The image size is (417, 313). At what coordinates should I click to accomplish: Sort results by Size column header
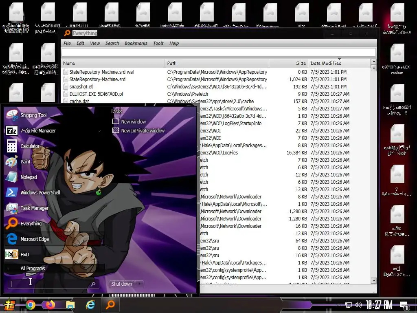pos(289,63)
